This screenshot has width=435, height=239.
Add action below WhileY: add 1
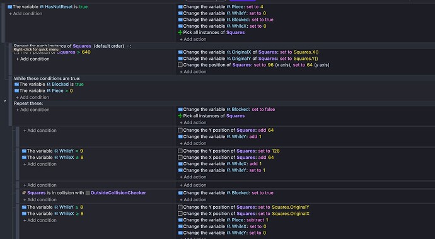click(x=193, y=143)
